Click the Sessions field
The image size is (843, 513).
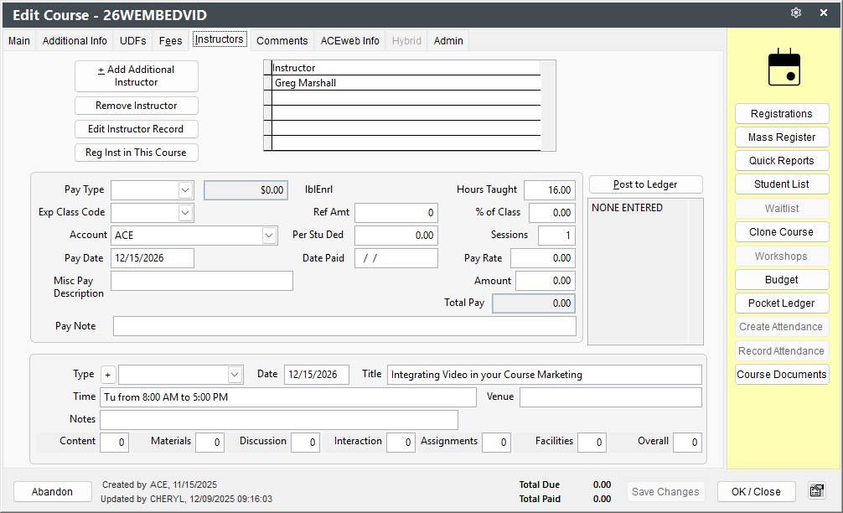coord(556,236)
